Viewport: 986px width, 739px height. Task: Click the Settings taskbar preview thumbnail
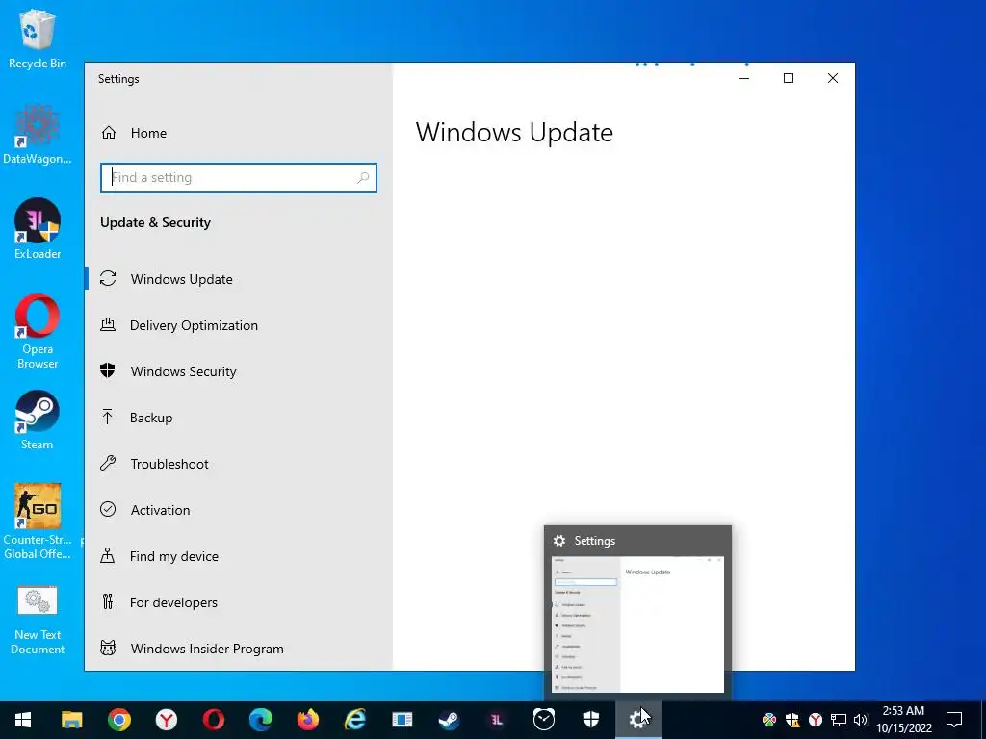click(x=637, y=624)
